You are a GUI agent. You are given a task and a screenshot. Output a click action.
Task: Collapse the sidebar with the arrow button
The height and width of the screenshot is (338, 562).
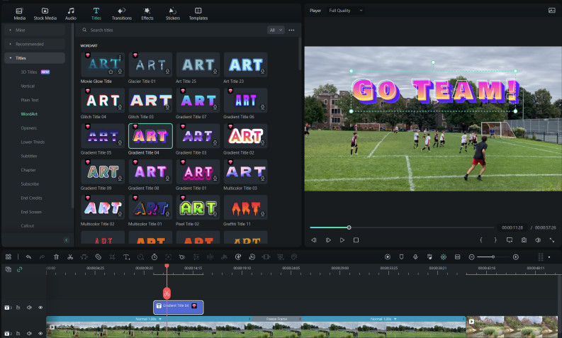(67, 240)
